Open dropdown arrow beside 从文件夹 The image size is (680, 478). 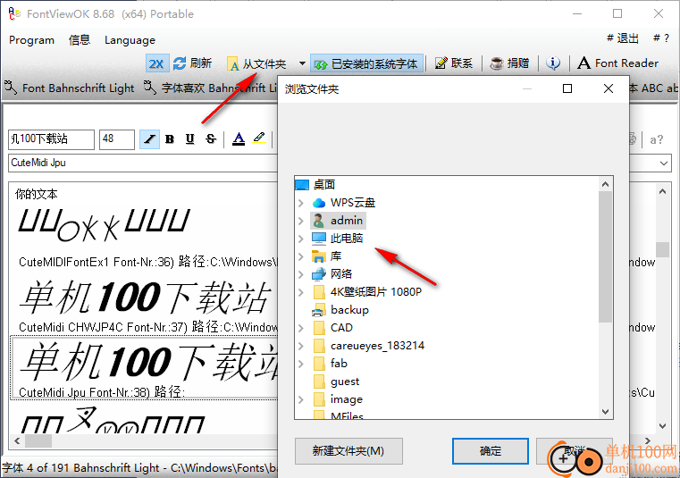302,63
